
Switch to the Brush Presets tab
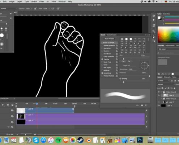point(111,35)
